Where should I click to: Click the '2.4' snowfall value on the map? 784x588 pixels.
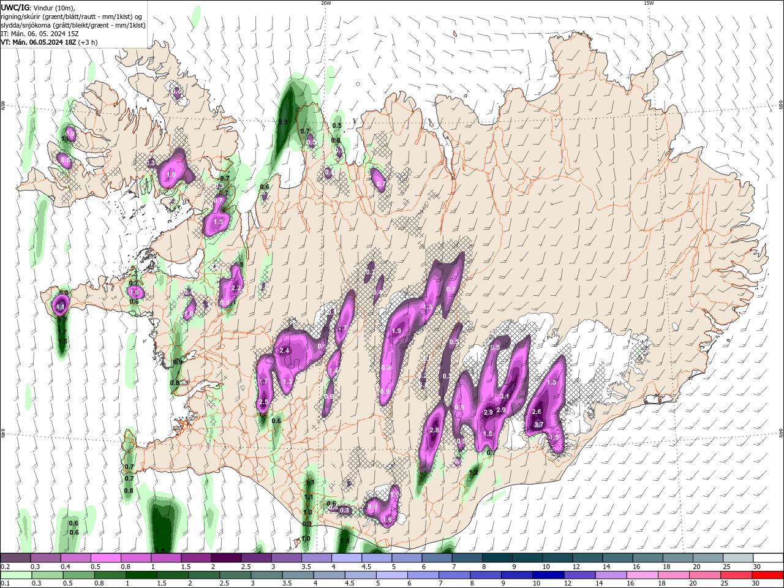tap(284, 350)
